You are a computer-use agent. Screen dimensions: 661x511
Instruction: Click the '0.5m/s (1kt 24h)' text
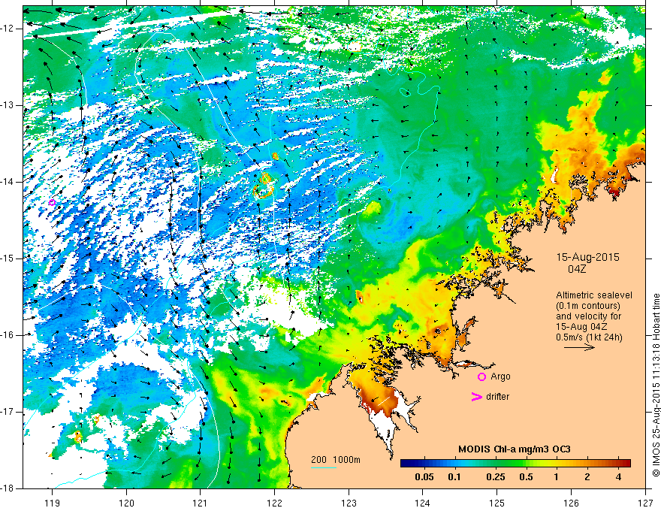(589, 337)
